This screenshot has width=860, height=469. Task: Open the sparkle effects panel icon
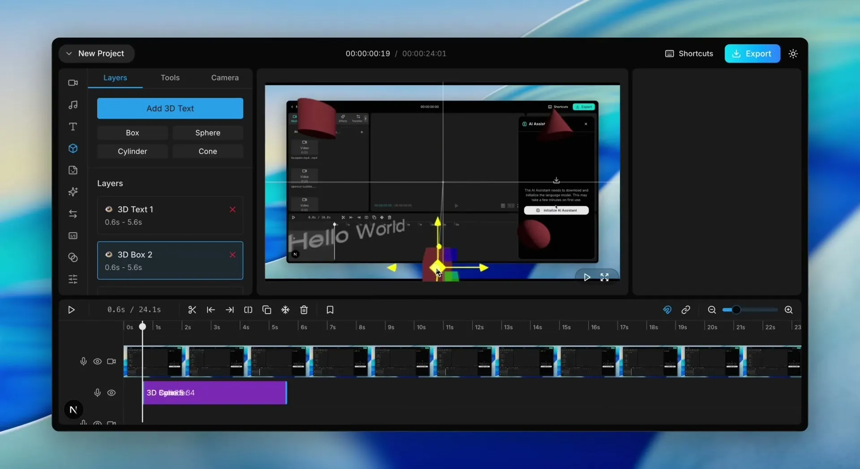pyautogui.click(x=73, y=192)
